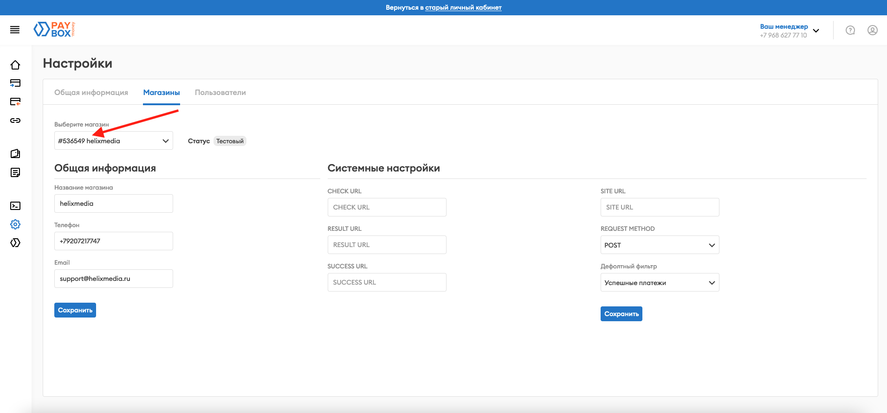Focus the CHECK URL input field

tap(387, 207)
